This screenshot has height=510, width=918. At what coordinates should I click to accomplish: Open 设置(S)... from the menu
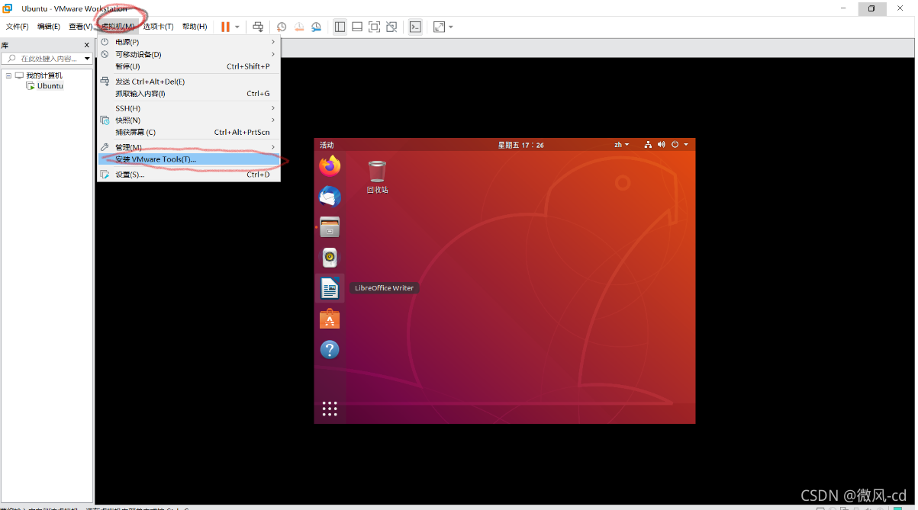[x=188, y=175]
